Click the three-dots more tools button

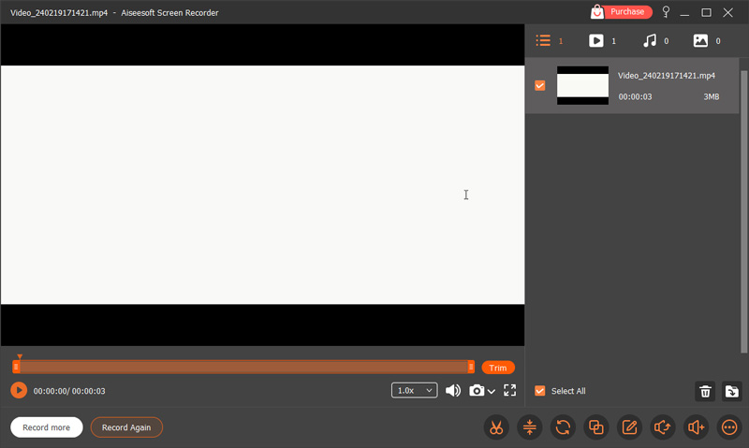point(729,427)
